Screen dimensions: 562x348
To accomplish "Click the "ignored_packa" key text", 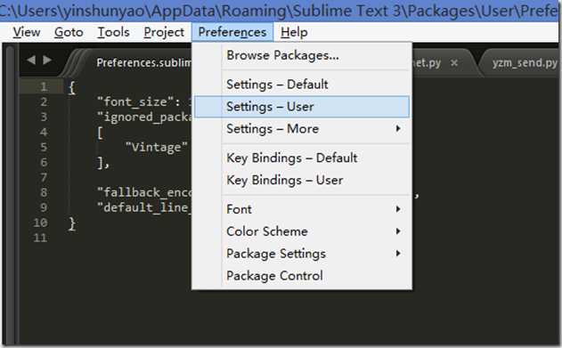I will click(x=144, y=117).
